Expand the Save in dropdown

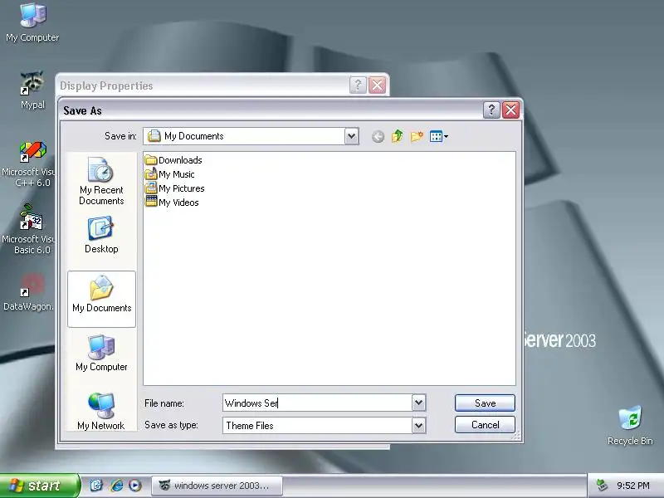coord(351,136)
